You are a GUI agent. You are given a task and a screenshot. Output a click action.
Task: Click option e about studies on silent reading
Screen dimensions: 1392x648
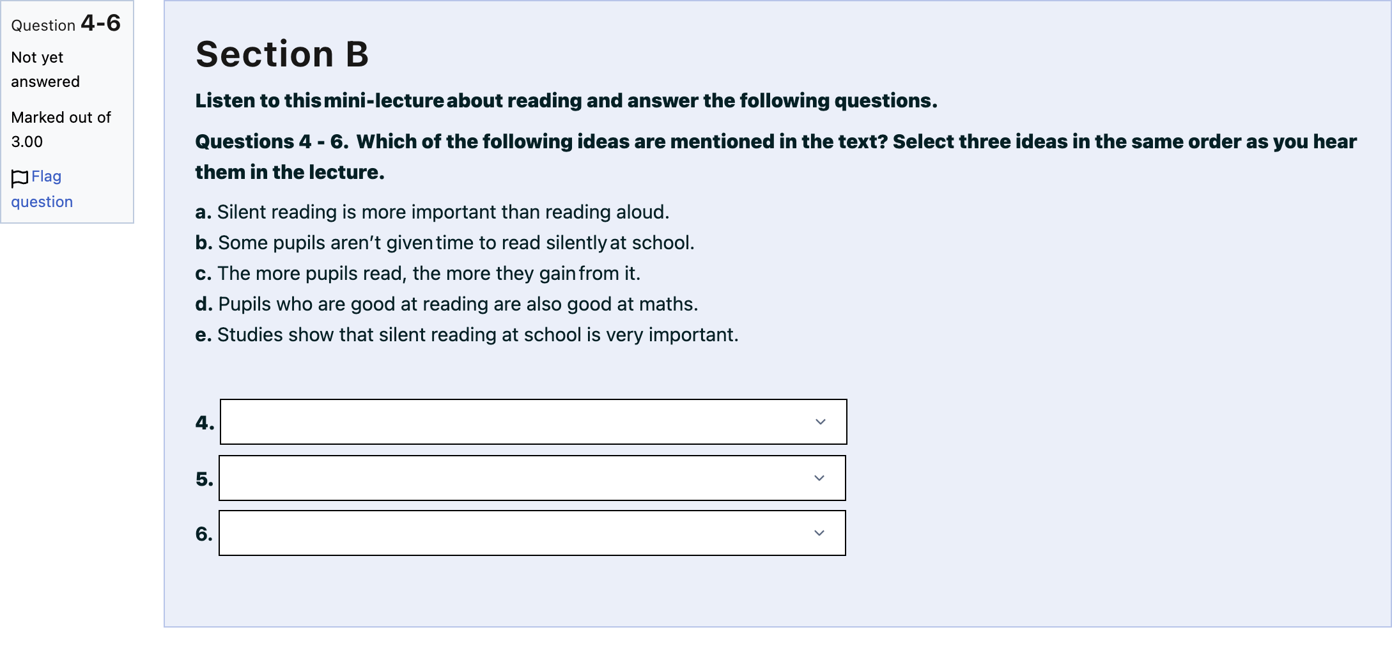(x=467, y=335)
